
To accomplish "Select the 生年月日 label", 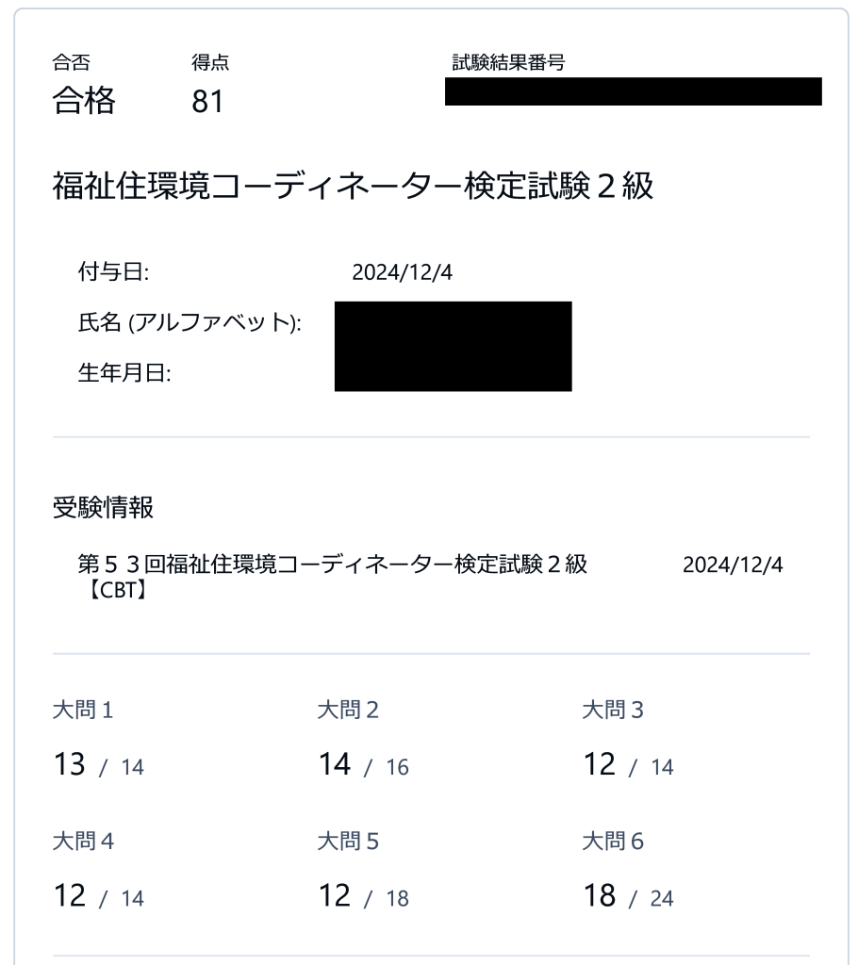I will 124,373.
